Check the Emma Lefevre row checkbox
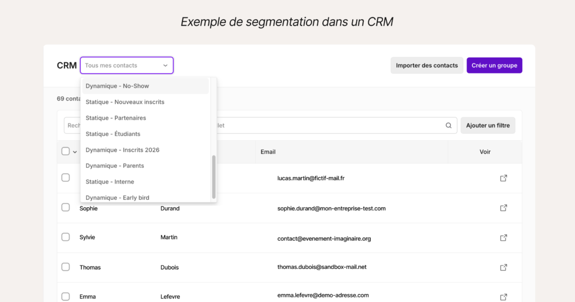 (66, 296)
